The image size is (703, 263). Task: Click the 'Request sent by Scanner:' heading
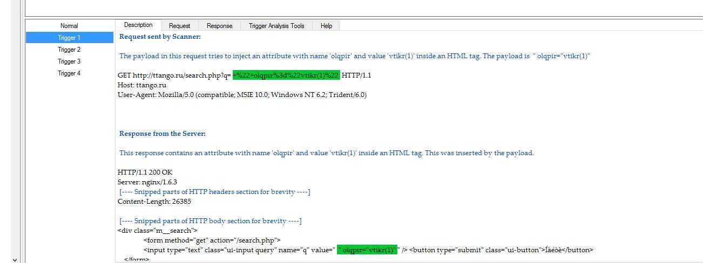[160, 37]
